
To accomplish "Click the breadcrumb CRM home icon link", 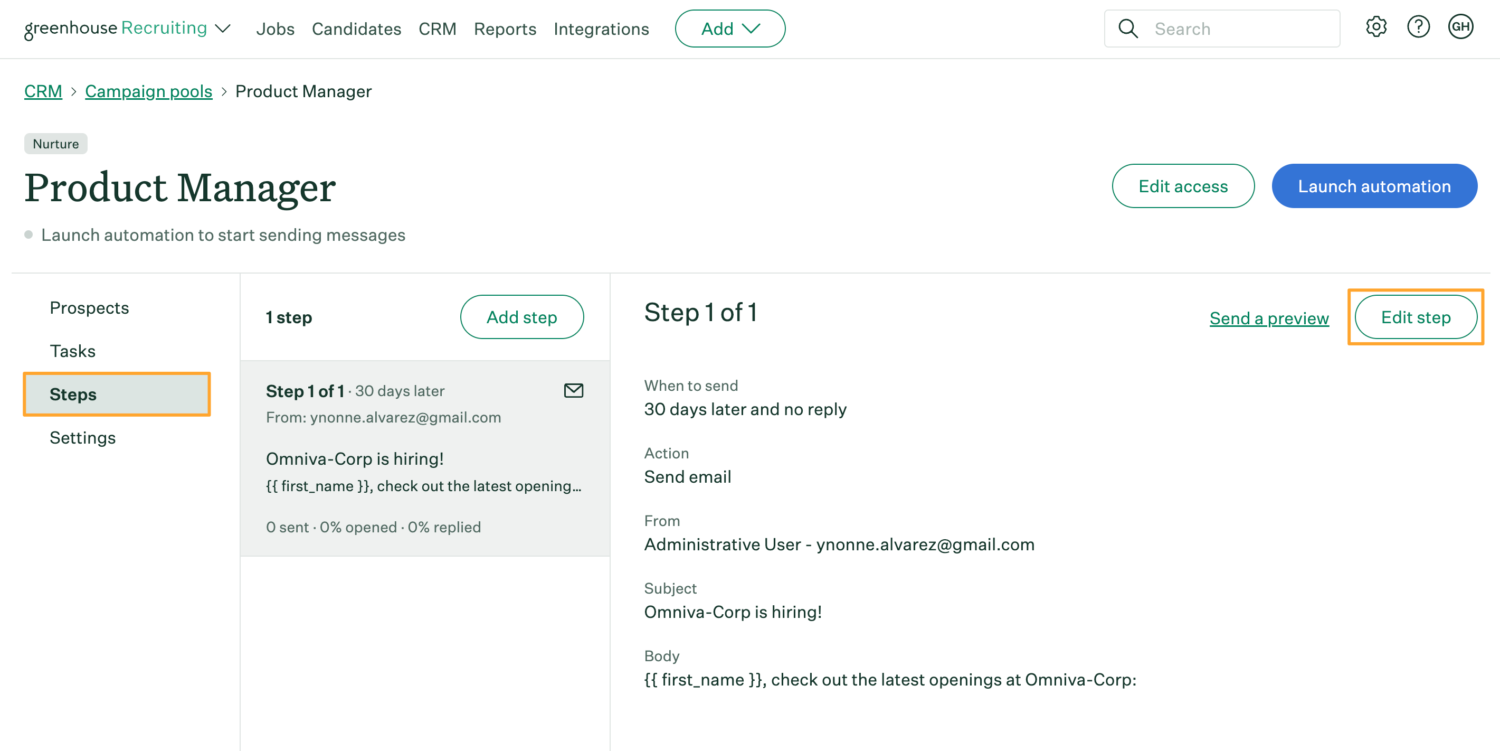I will (42, 91).
